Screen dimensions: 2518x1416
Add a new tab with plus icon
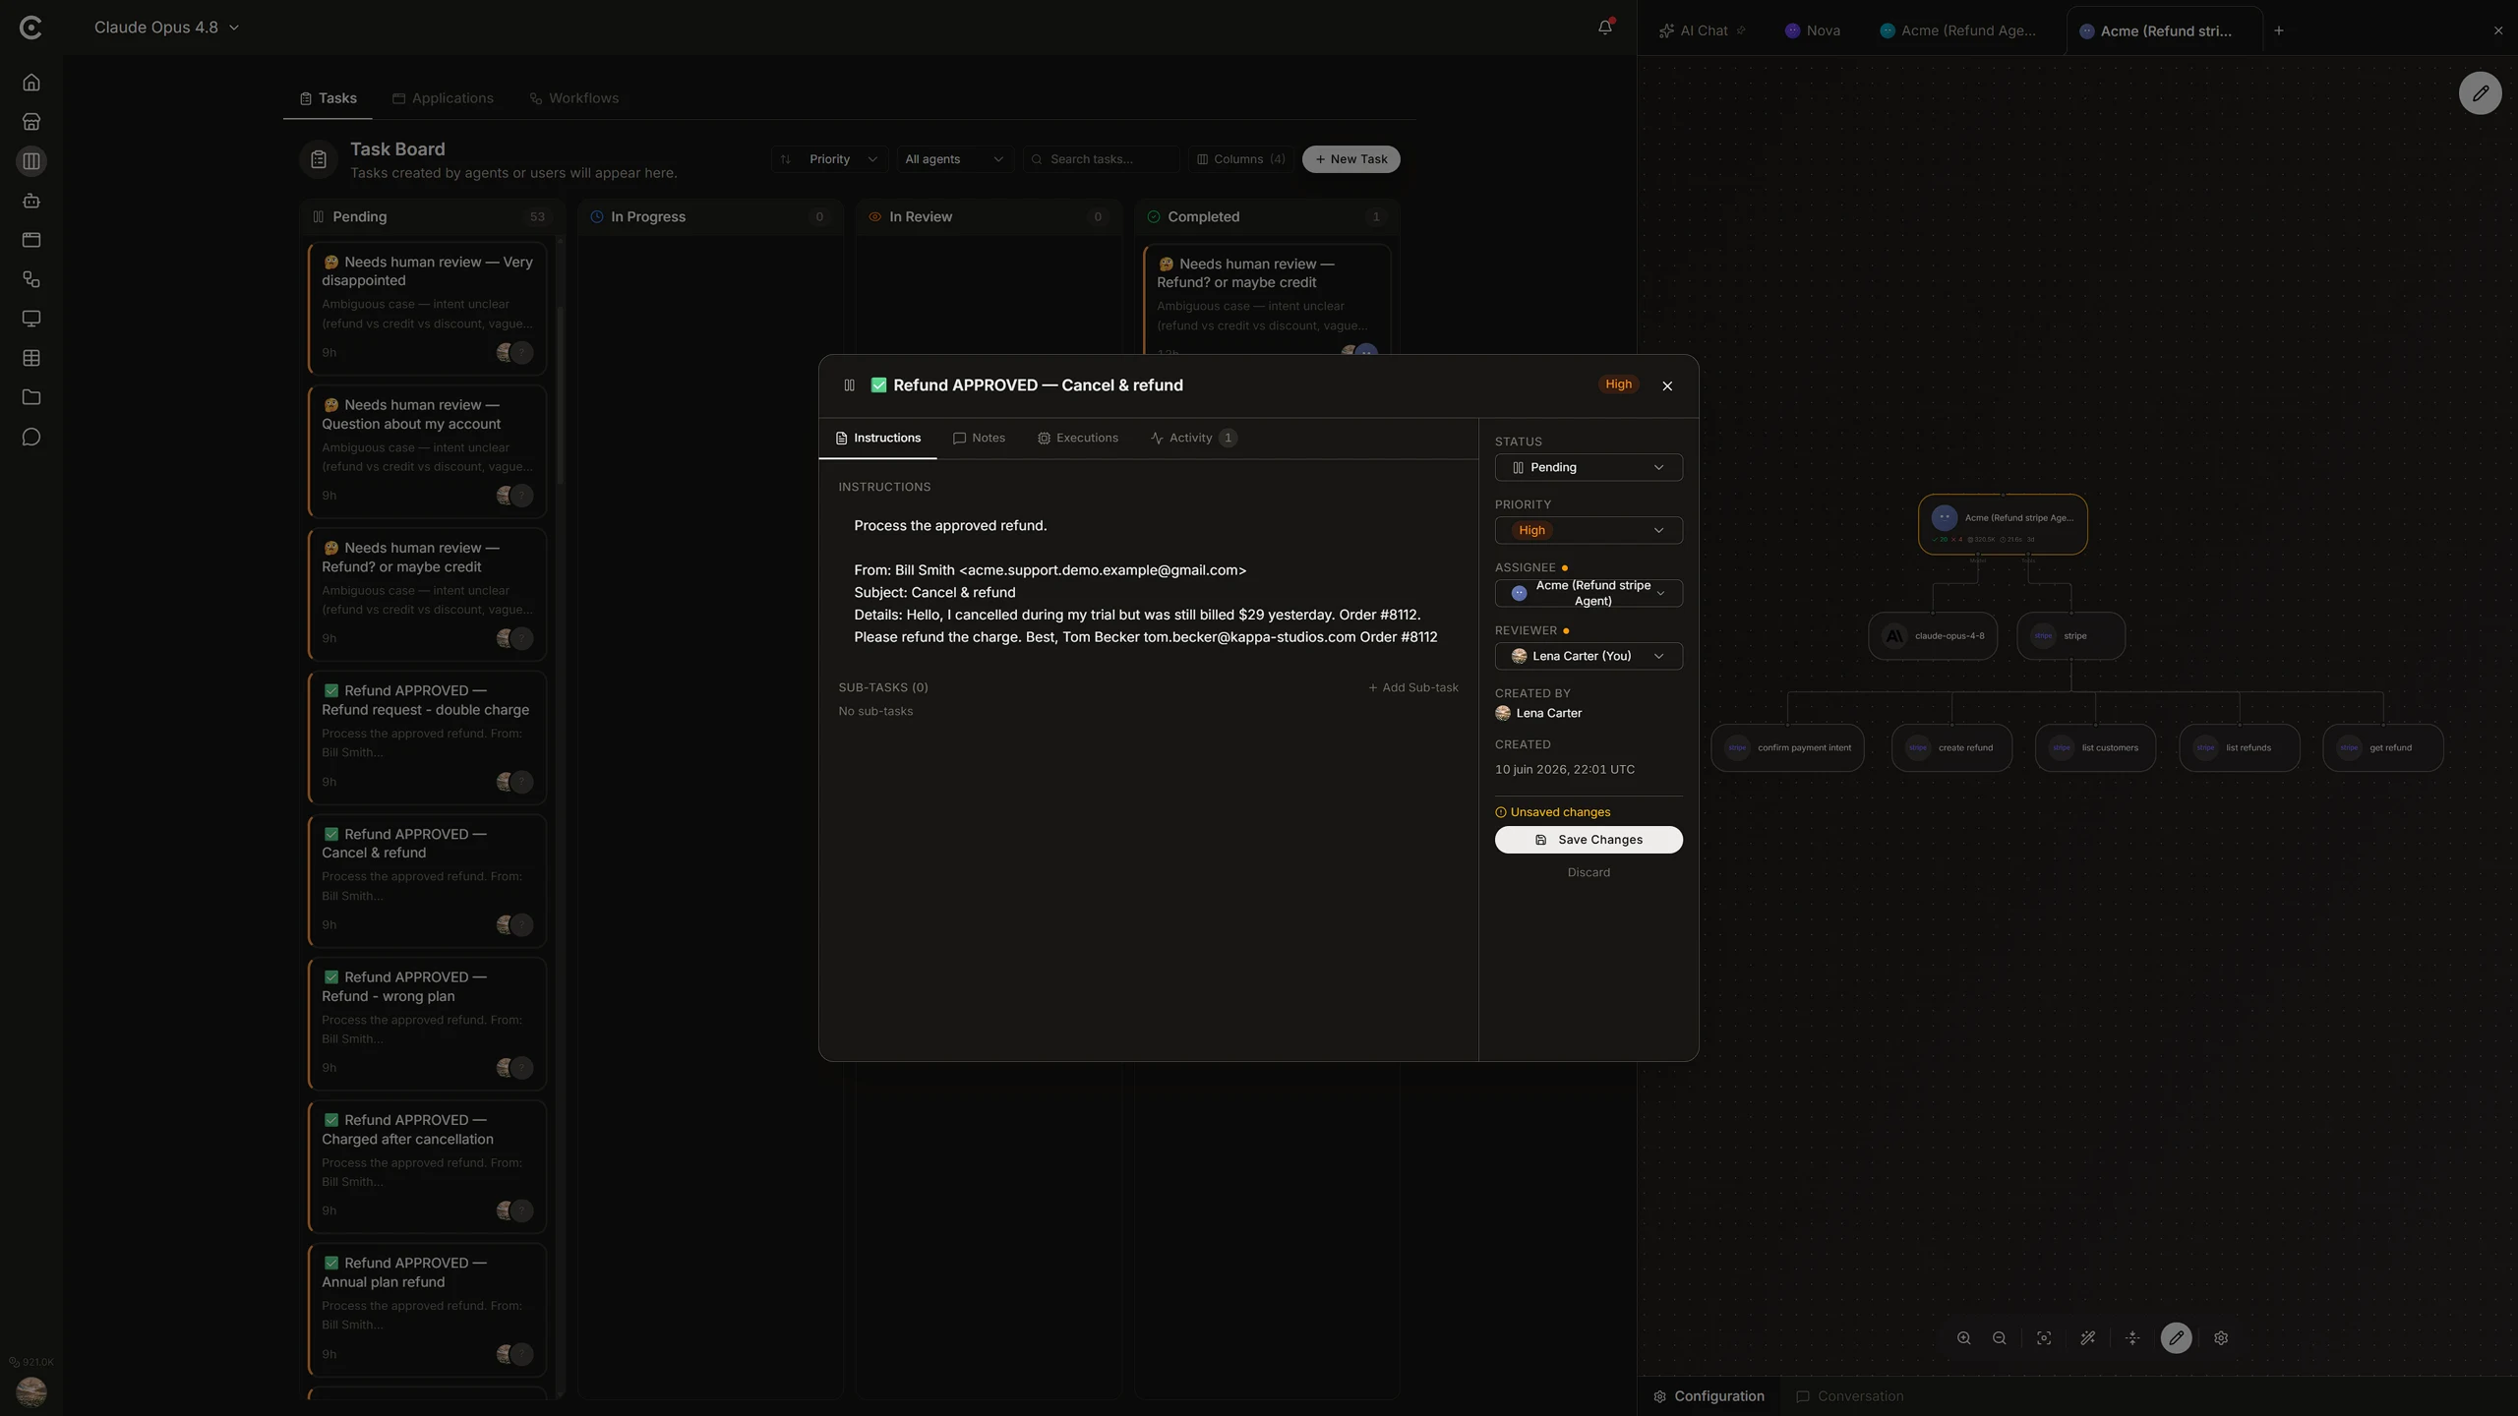[x=2278, y=30]
